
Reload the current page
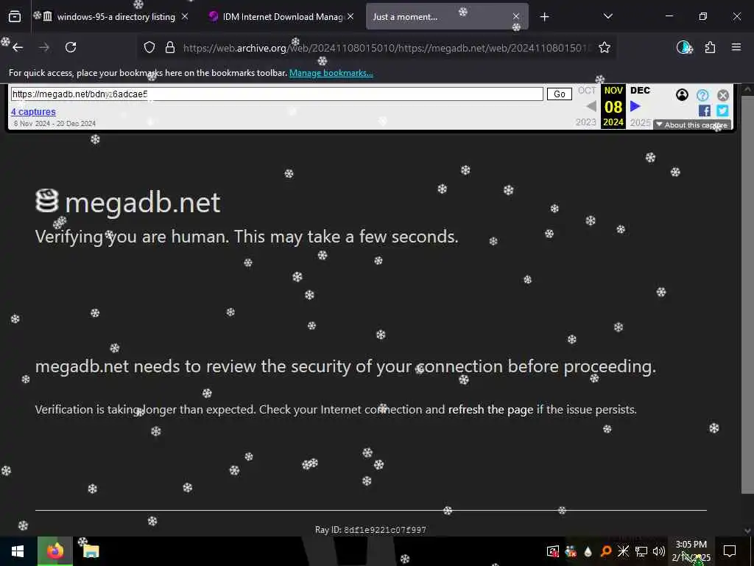pos(71,47)
